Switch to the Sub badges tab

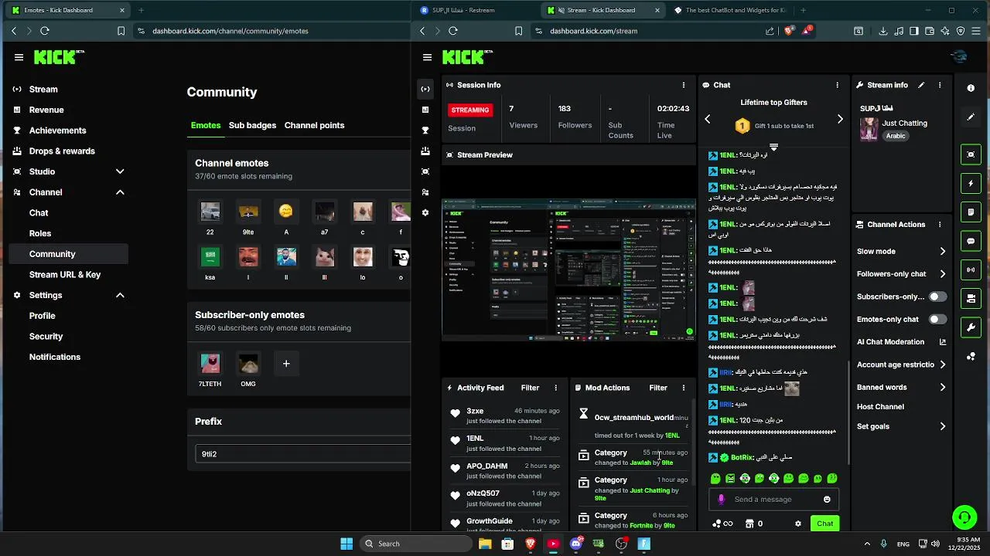point(252,125)
